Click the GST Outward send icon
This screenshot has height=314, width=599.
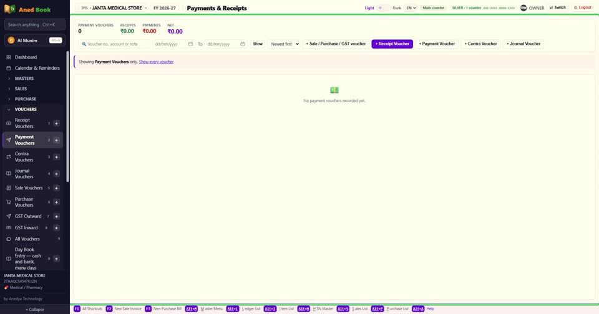coord(8,216)
